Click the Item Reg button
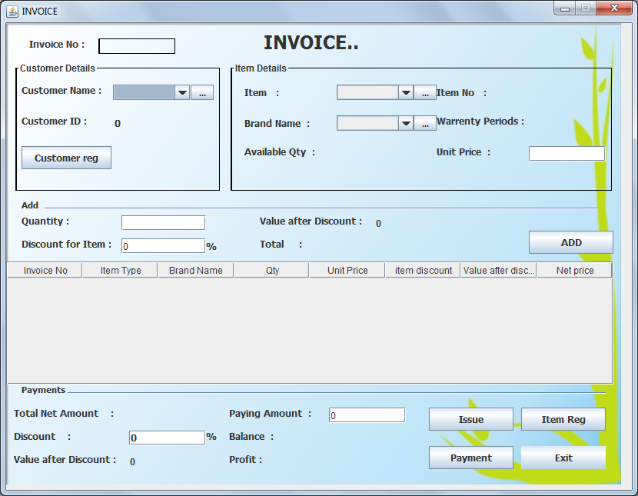Image resolution: width=638 pixels, height=496 pixels. tap(563, 419)
